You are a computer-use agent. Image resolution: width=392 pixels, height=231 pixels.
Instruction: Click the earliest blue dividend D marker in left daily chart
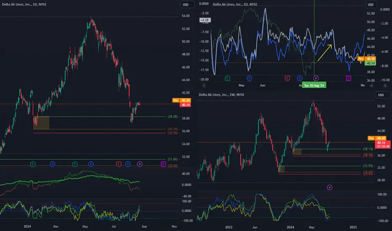tap(53, 164)
